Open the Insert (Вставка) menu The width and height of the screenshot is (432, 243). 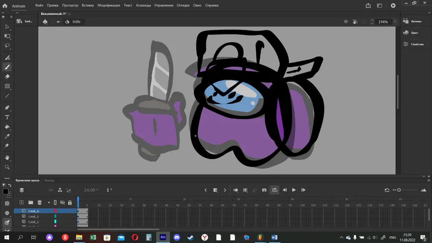[88, 5]
